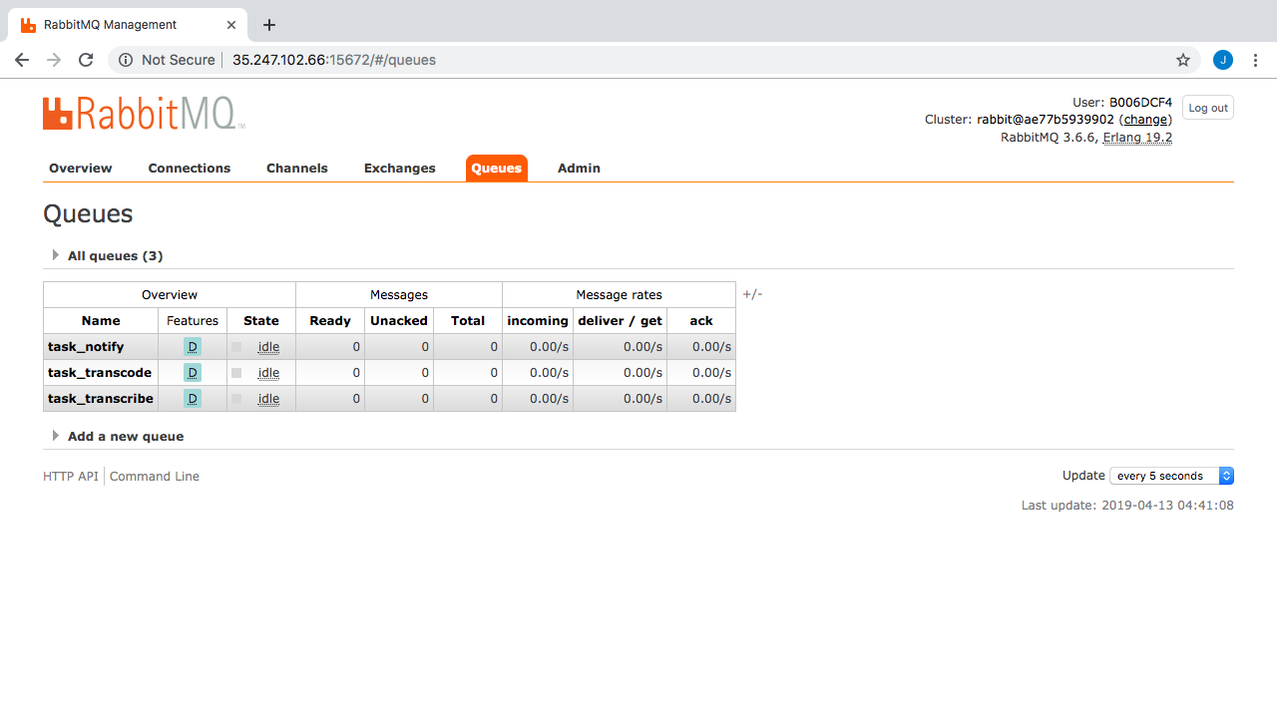
Task: Sort by the incoming rate column header
Action: (538, 321)
